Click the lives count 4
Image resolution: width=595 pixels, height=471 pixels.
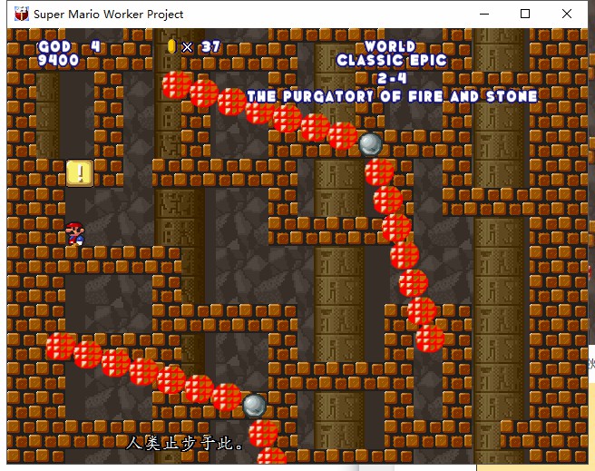tap(95, 46)
